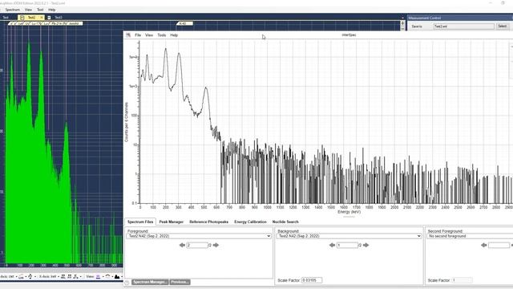
Task: Open Tool menu in the background window
Action: [40, 10]
